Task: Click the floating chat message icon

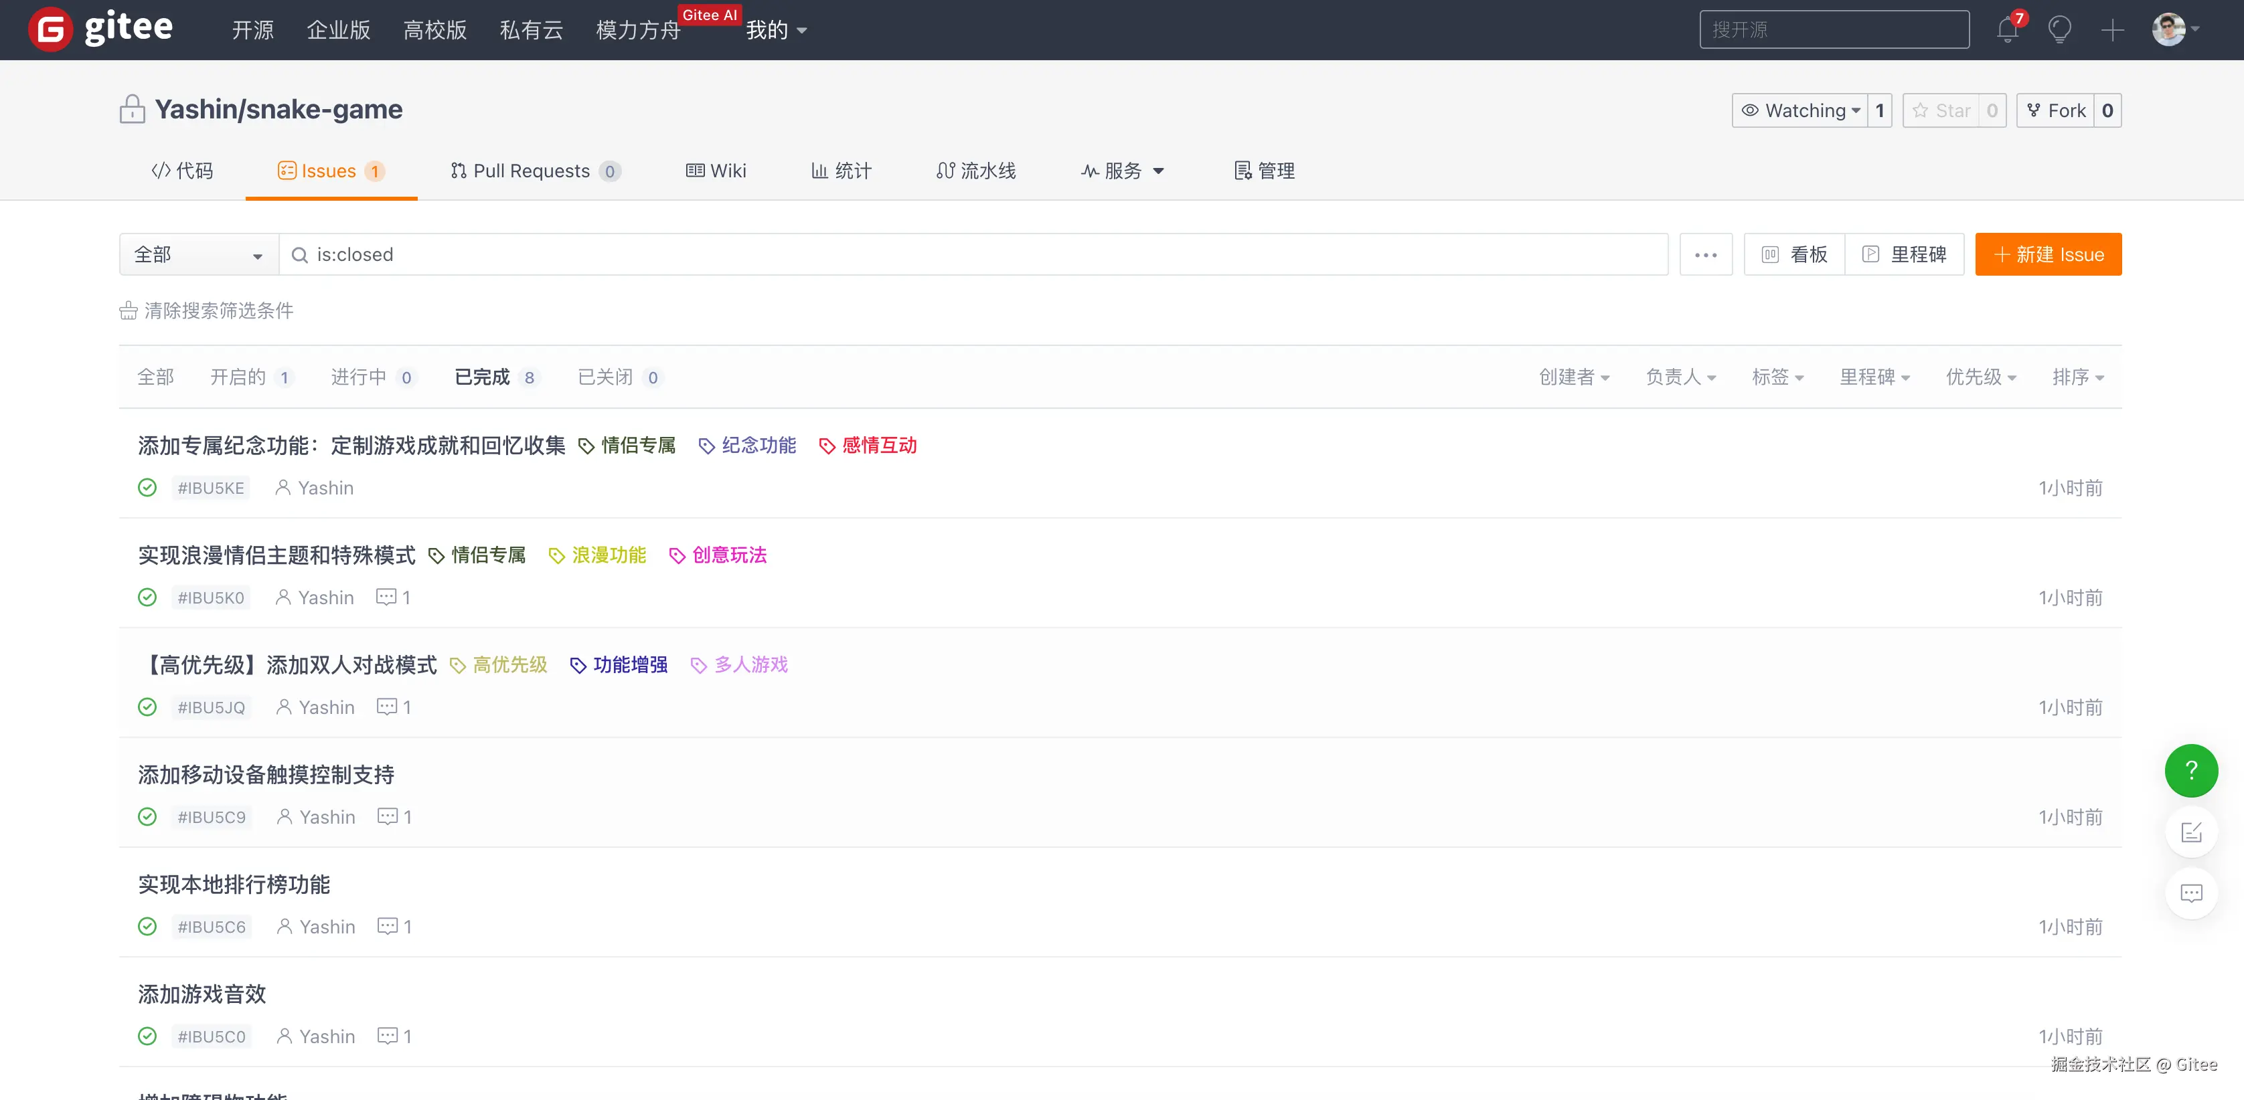Action: (2191, 893)
